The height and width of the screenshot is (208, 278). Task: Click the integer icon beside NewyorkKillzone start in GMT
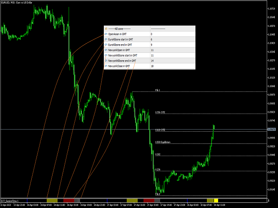106,55
